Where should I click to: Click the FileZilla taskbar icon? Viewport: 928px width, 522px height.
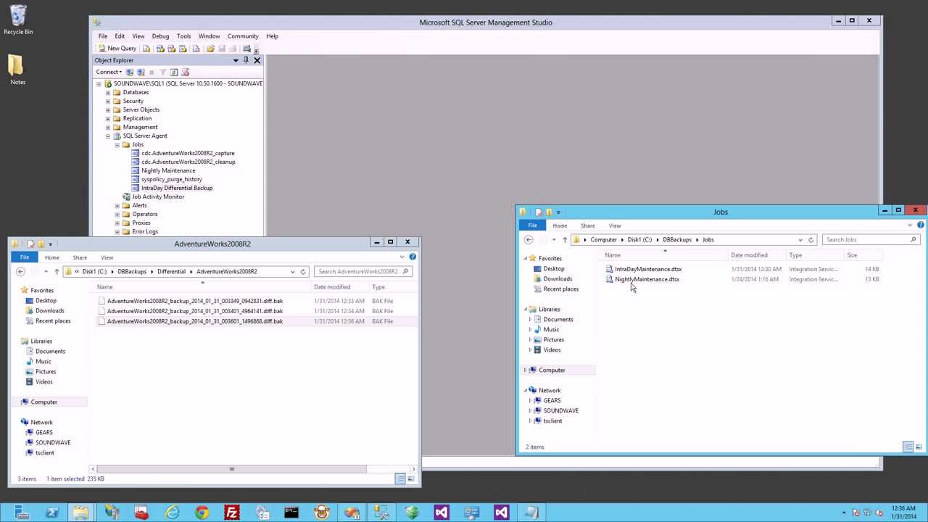pos(231,513)
